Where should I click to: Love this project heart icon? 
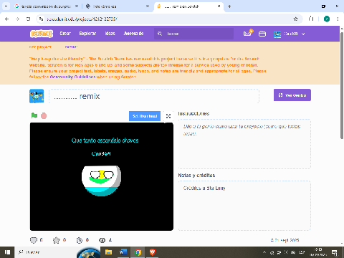34,240
